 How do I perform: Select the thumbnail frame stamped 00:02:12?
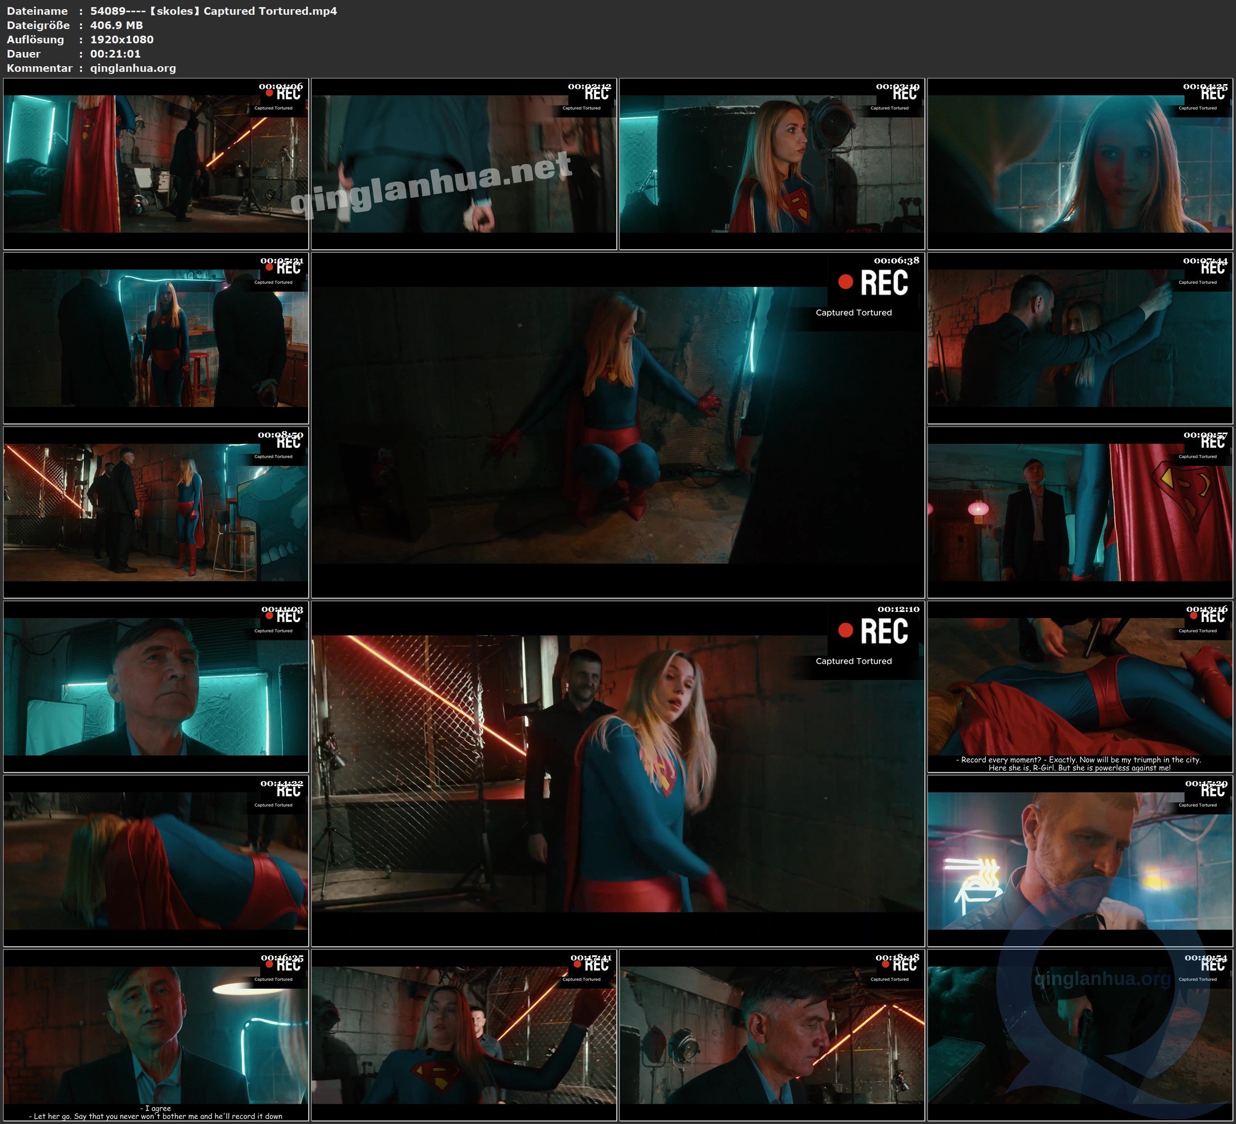point(464,164)
